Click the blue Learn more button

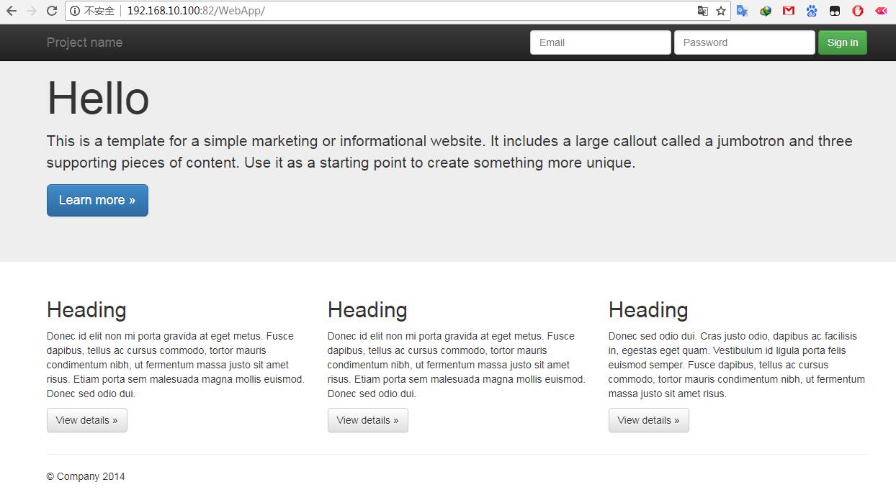tap(97, 200)
